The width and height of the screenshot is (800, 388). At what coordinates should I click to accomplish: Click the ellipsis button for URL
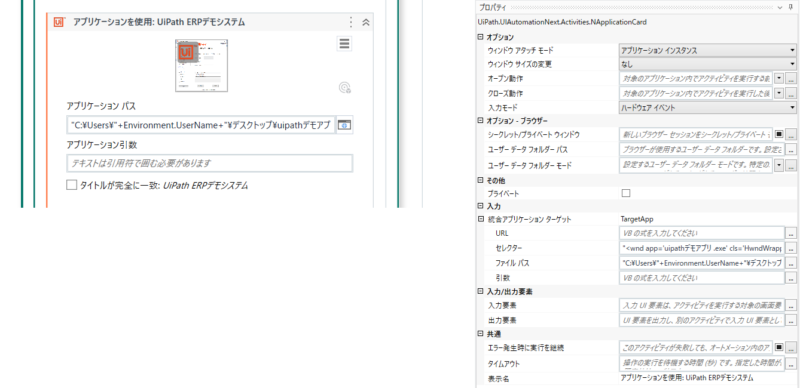coord(791,233)
